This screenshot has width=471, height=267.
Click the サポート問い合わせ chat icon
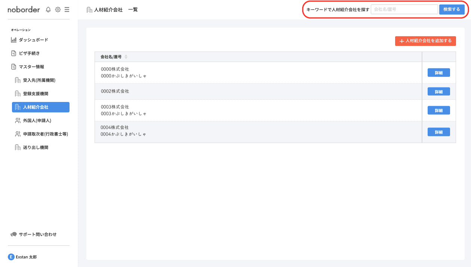click(14, 235)
